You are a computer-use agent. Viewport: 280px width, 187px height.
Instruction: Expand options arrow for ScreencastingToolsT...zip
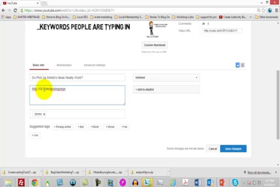point(41,172)
